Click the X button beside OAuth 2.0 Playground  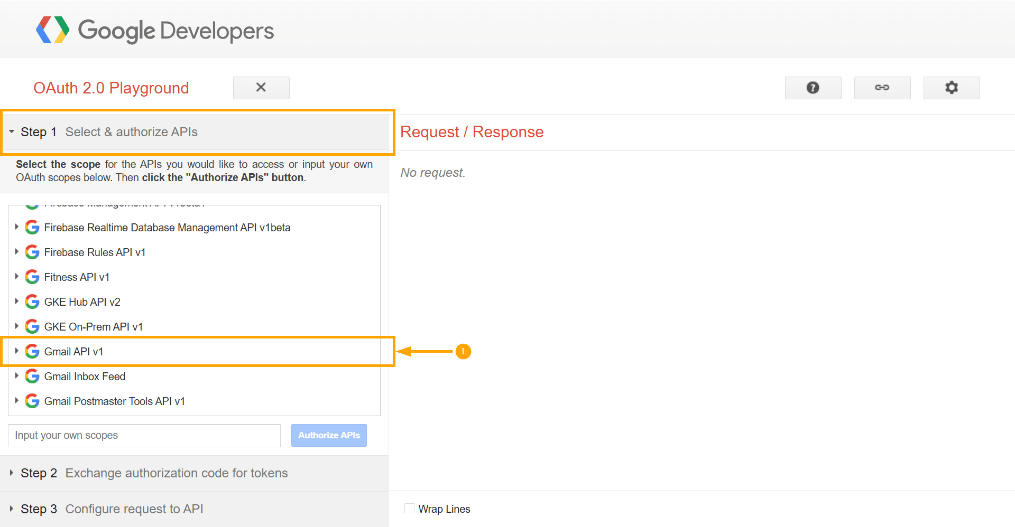[261, 88]
